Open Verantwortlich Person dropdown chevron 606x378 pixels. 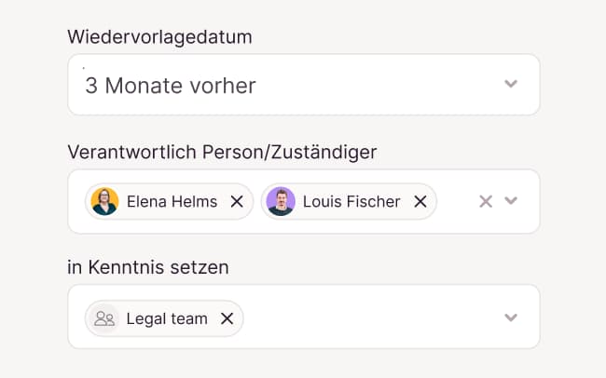pyautogui.click(x=510, y=201)
